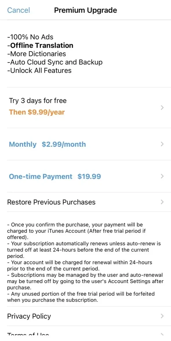The width and height of the screenshot is (171, 341).
Task: Tap the $2.99/month price
Action: click(64, 144)
